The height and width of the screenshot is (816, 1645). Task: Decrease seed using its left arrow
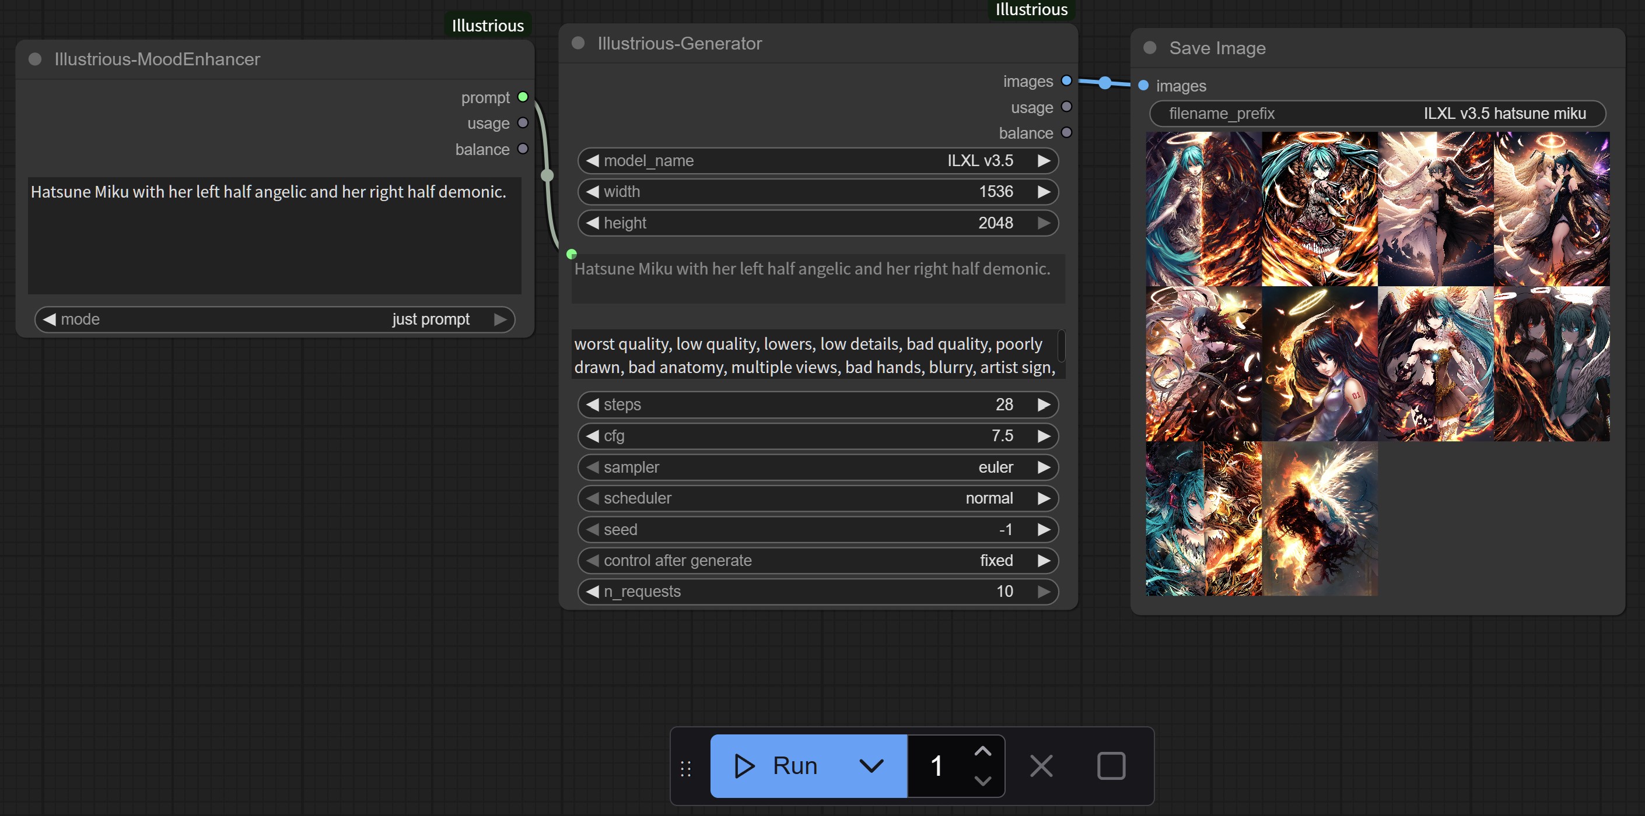[593, 530]
